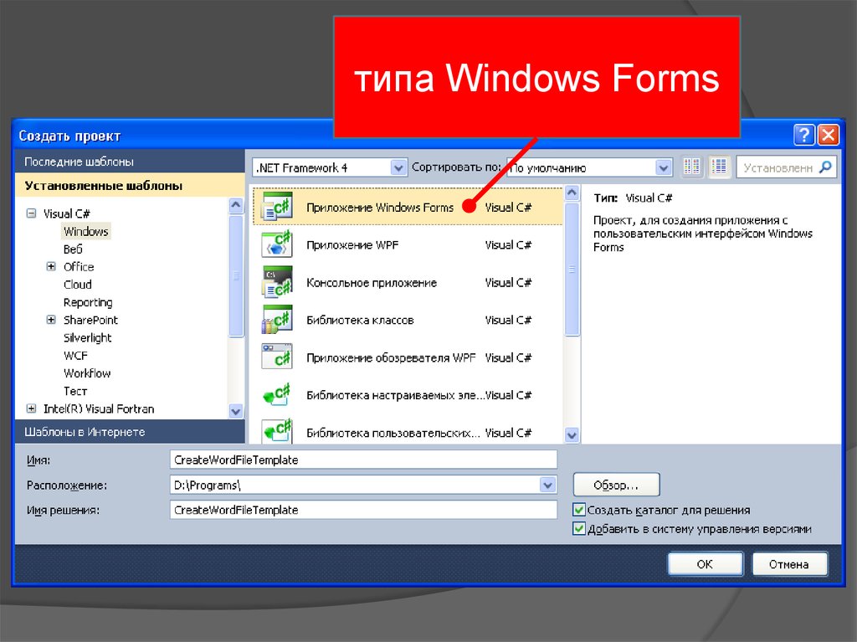Choose the Console application icon
This screenshot has height=642, width=857.
pyautogui.click(x=276, y=282)
